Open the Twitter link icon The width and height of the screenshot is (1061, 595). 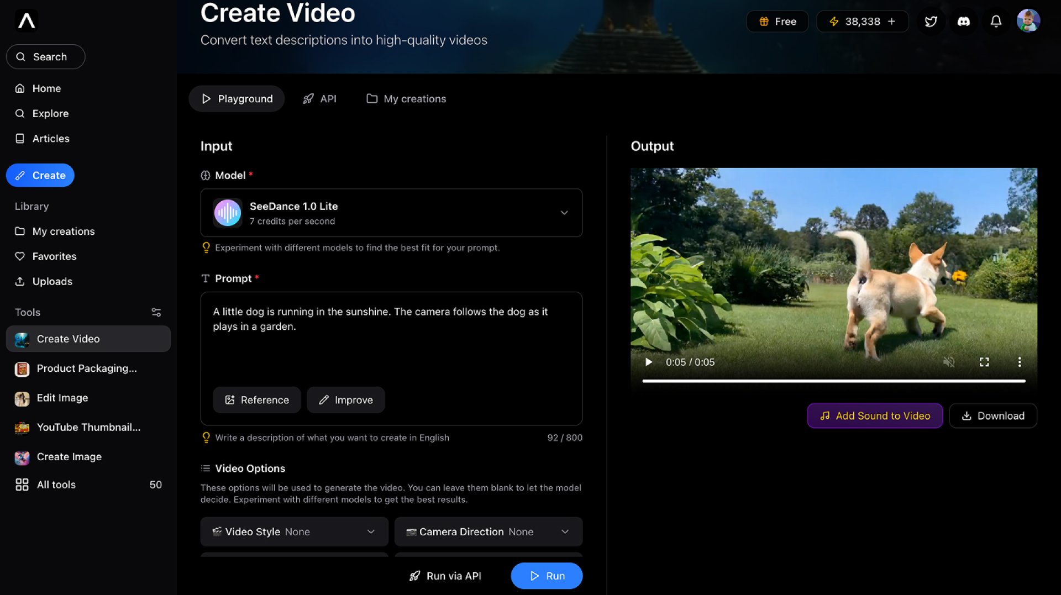pyautogui.click(x=931, y=22)
